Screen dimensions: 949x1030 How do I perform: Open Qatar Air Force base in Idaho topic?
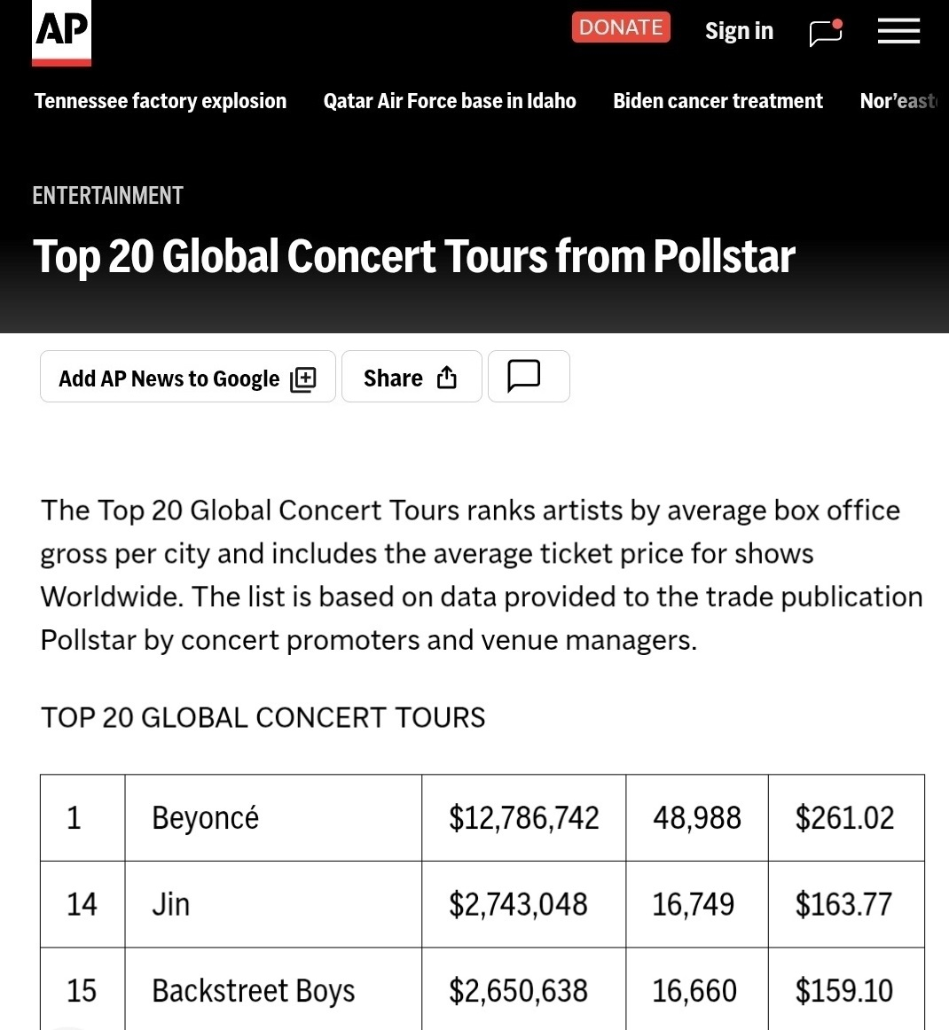pos(450,101)
